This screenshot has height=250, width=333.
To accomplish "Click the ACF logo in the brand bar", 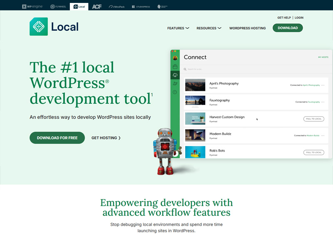I will 97,6.
